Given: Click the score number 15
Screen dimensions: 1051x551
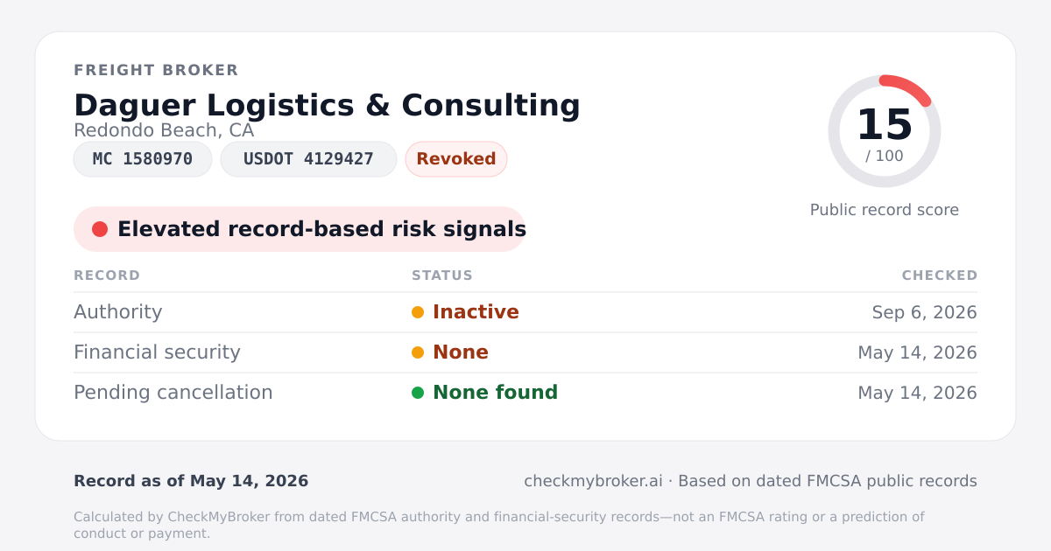Looking at the screenshot, I should [x=885, y=125].
